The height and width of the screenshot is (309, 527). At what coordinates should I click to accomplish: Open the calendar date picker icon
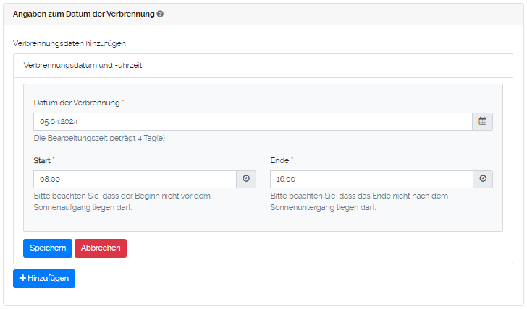[483, 121]
